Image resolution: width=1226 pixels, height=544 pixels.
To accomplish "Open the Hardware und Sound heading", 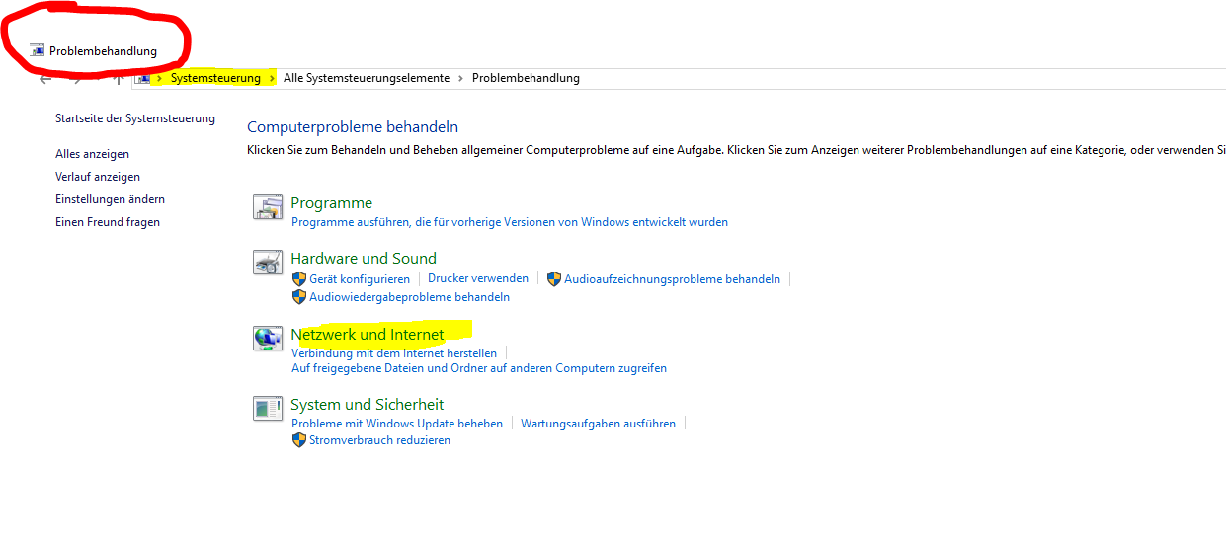I will tap(364, 259).
